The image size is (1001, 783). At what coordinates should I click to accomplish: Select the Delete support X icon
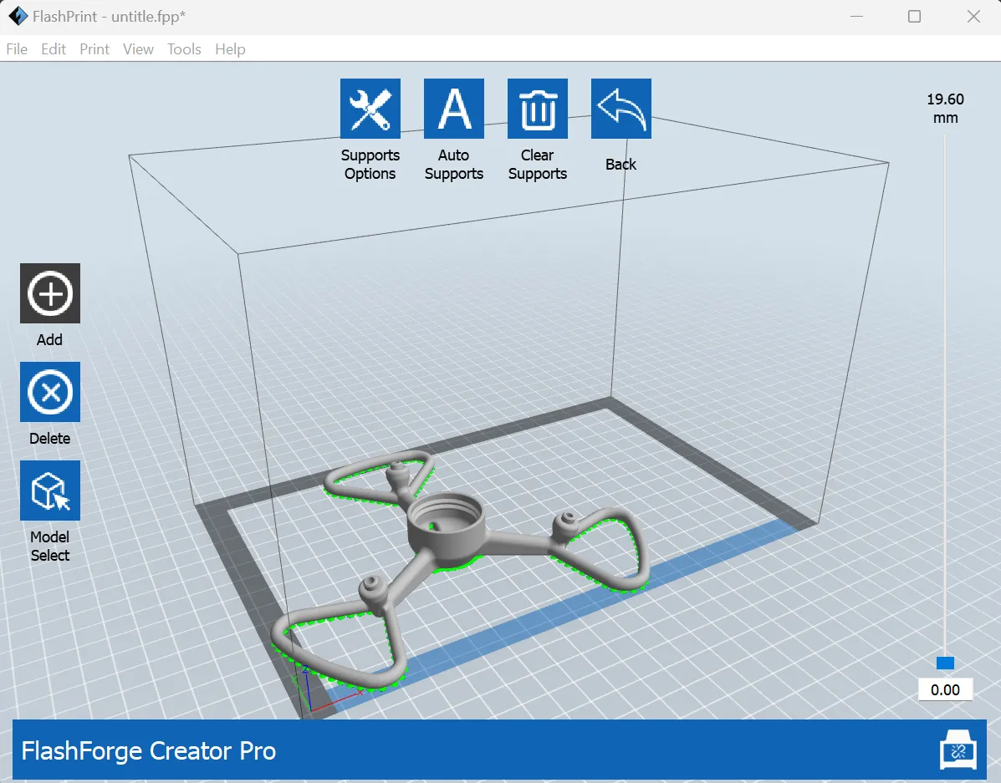click(x=50, y=392)
